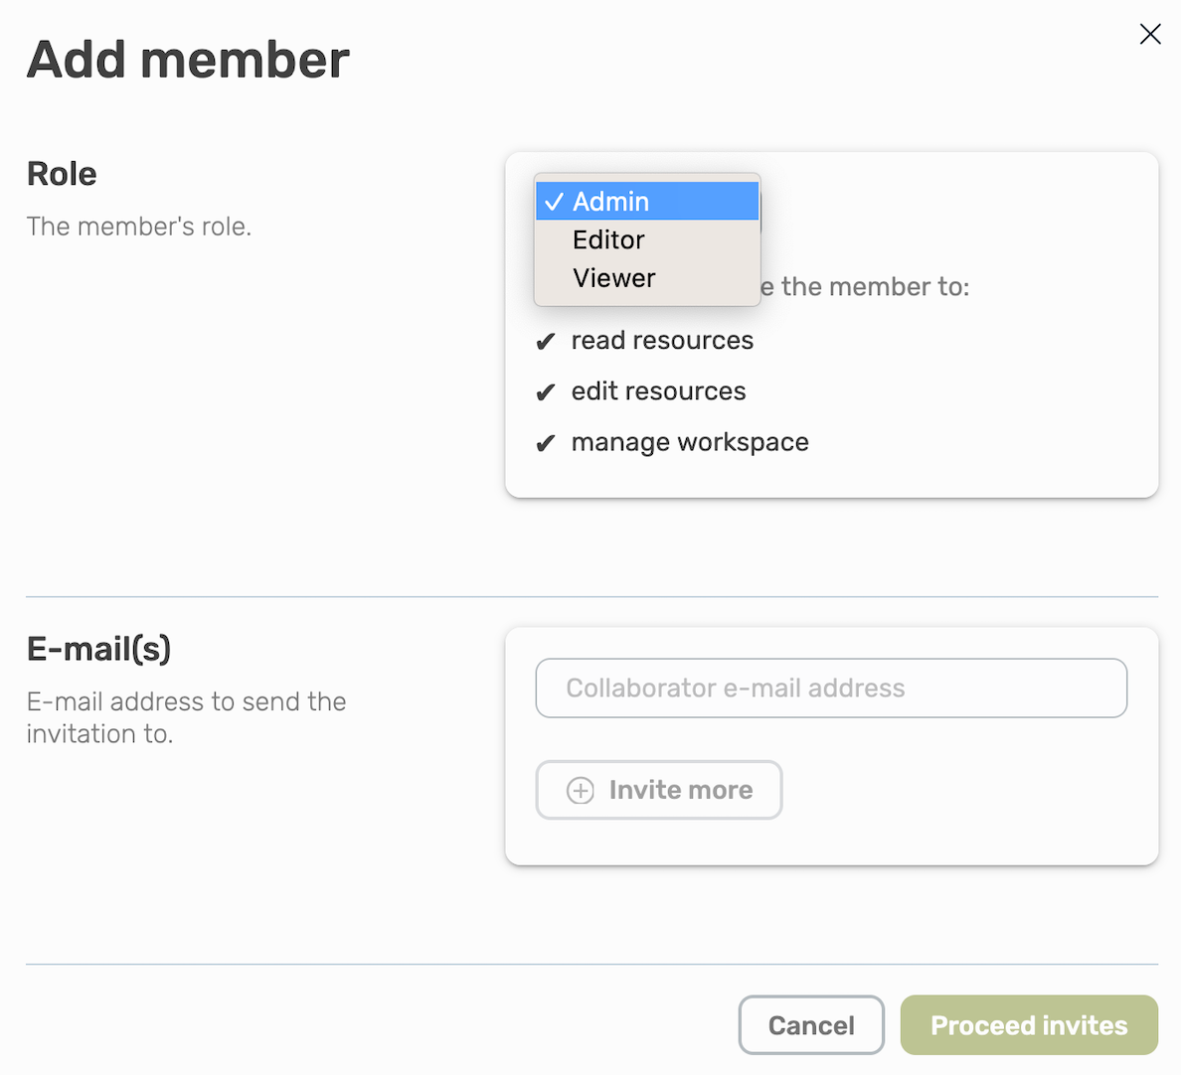Click the E-mail(s) section label
The width and height of the screenshot is (1181, 1075).
point(99,648)
